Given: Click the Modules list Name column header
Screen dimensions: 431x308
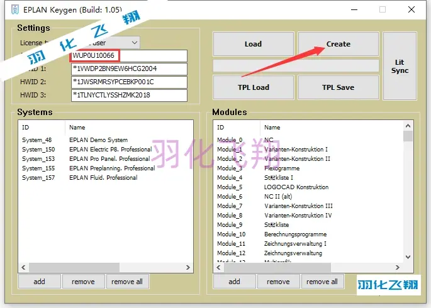Looking at the screenshot, I should click(332, 128).
